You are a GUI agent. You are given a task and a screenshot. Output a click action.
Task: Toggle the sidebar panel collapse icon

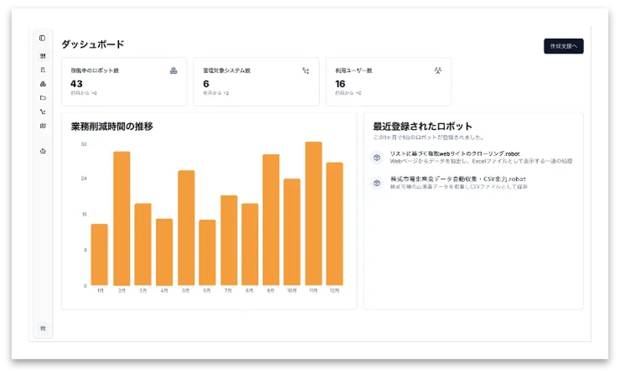tap(43, 38)
